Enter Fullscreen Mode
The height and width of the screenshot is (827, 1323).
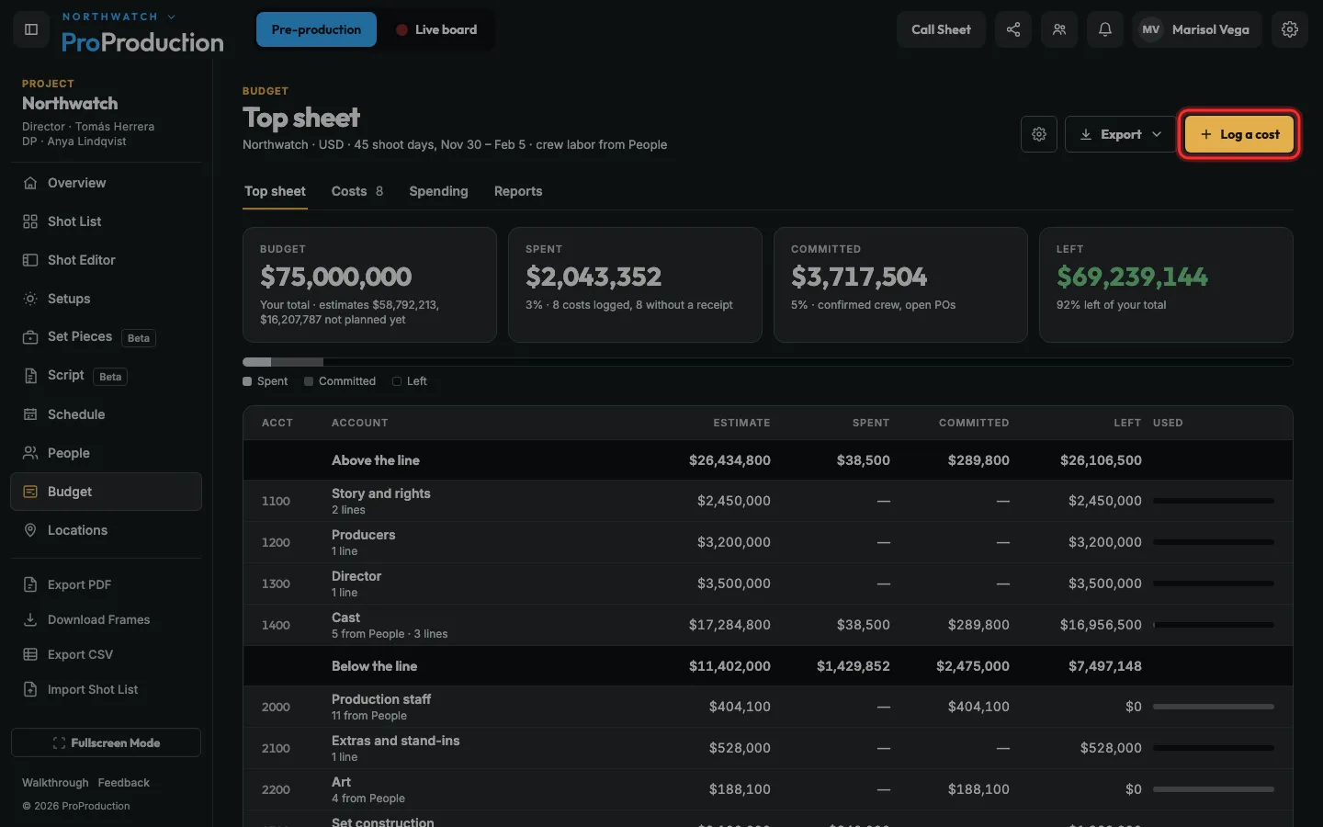pos(106,742)
